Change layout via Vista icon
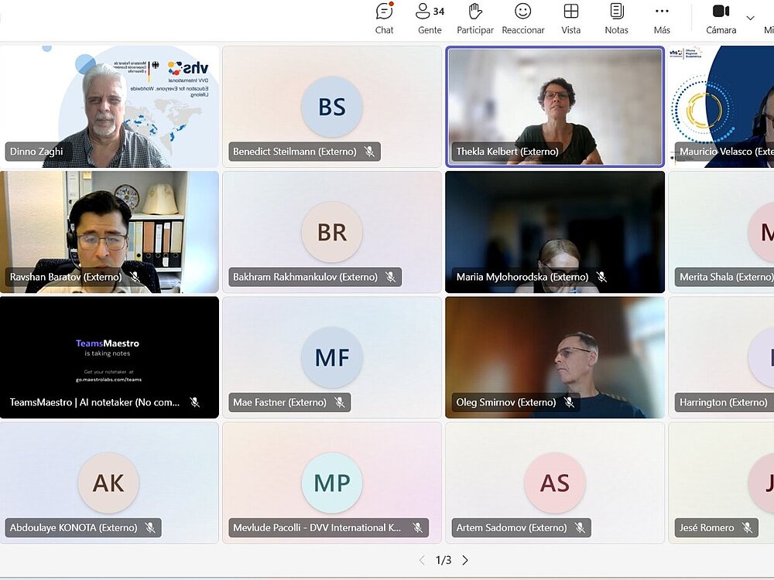 [x=570, y=18]
